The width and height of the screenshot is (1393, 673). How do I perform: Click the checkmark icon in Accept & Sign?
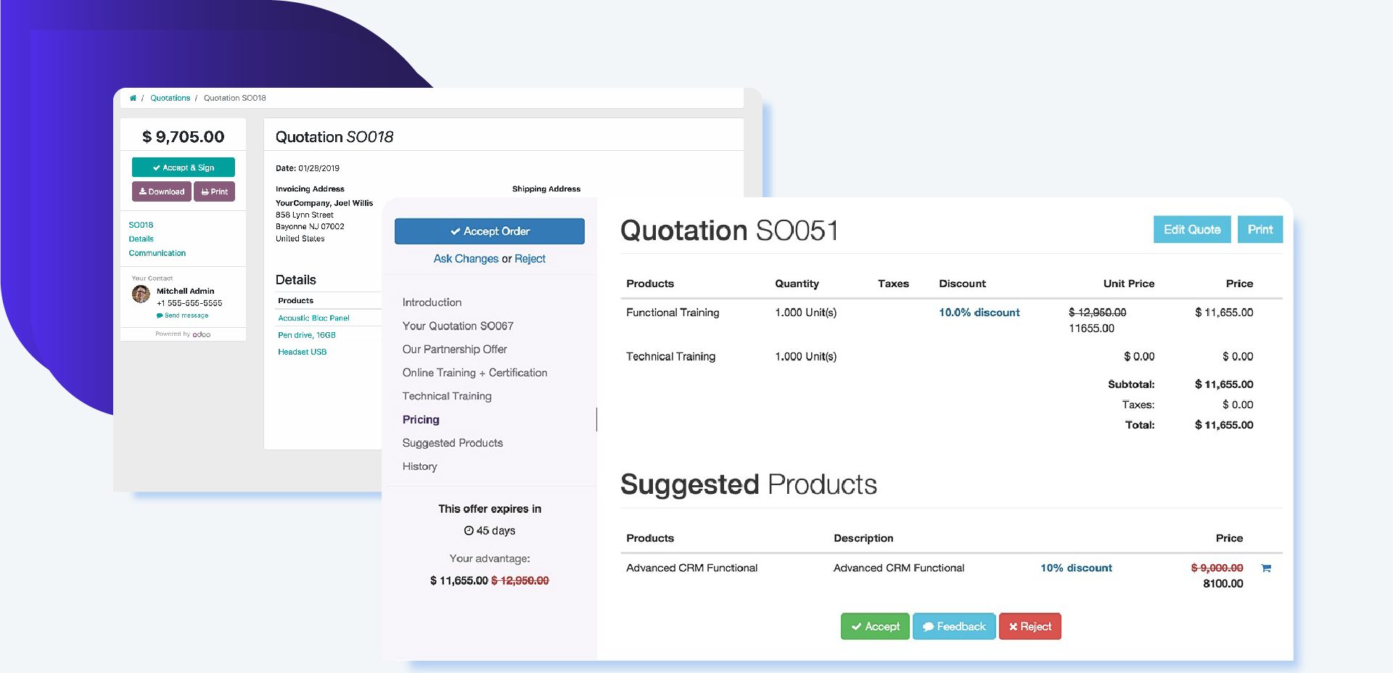click(157, 167)
